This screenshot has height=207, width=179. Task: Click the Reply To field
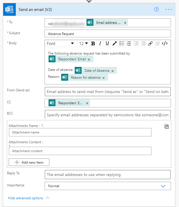pyautogui.click(x=108, y=175)
